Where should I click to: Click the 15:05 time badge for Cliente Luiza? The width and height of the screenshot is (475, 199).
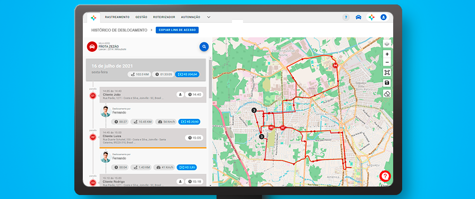click(194, 138)
